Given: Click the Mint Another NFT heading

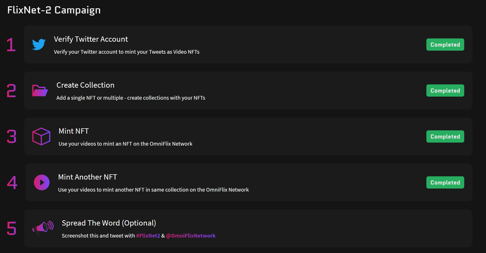Looking at the screenshot, I should [87, 177].
